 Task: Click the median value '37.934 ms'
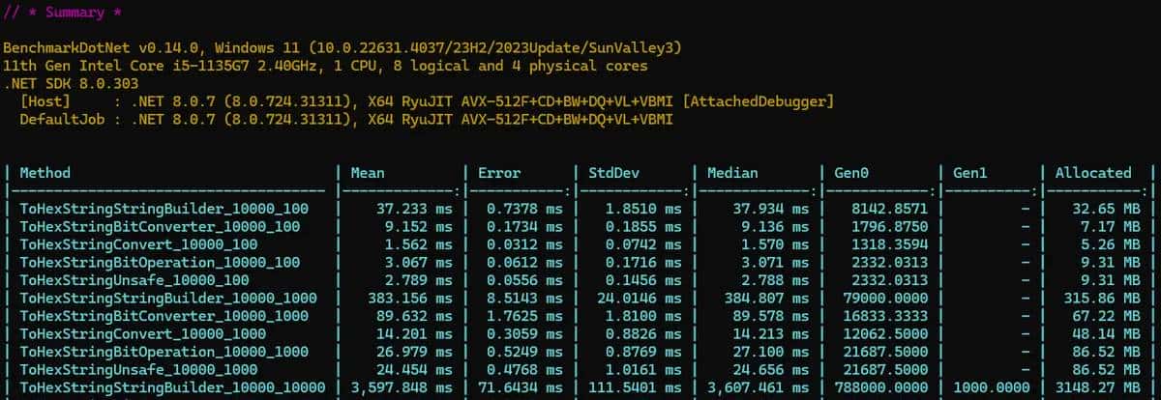[770, 209]
